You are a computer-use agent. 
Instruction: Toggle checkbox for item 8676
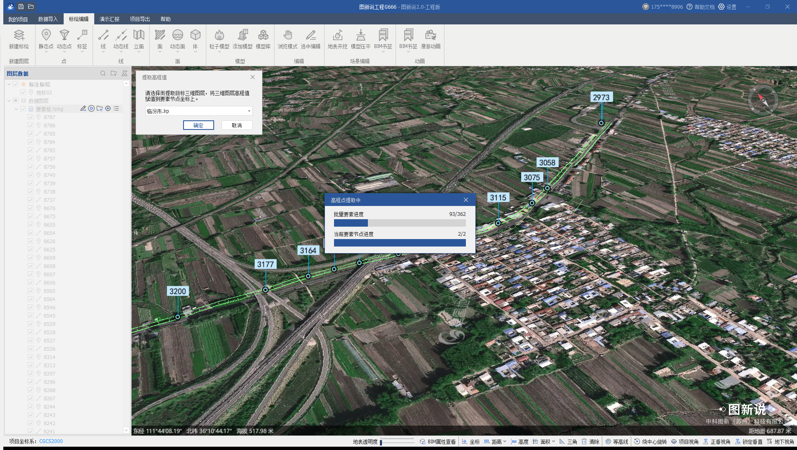(x=31, y=208)
